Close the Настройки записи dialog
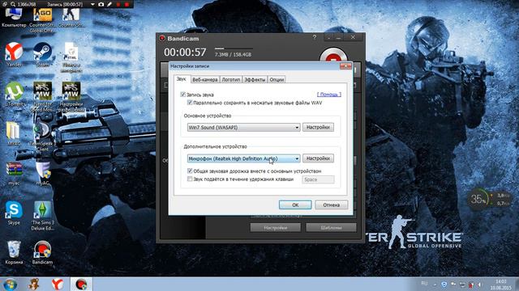519x291 pixels. click(345, 66)
